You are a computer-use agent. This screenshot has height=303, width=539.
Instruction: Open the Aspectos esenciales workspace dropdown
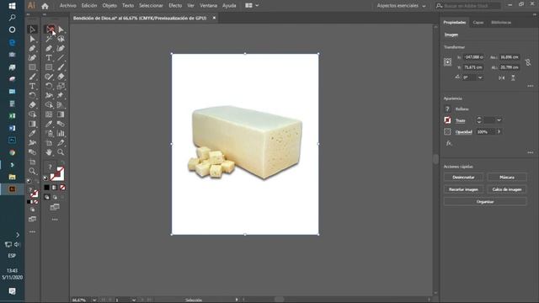point(401,6)
